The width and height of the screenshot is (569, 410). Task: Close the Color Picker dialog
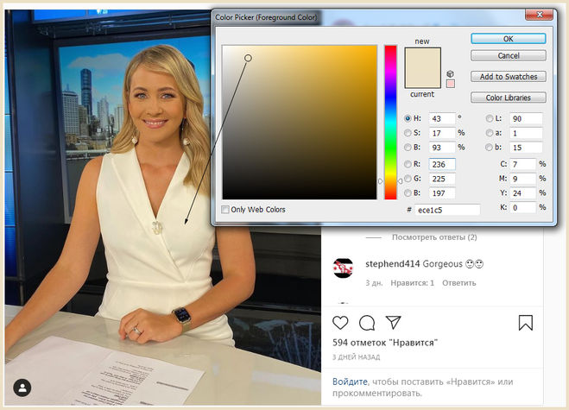coord(542,16)
